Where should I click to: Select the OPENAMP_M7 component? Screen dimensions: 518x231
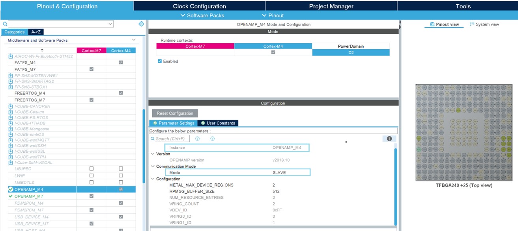pyautogui.click(x=29, y=196)
